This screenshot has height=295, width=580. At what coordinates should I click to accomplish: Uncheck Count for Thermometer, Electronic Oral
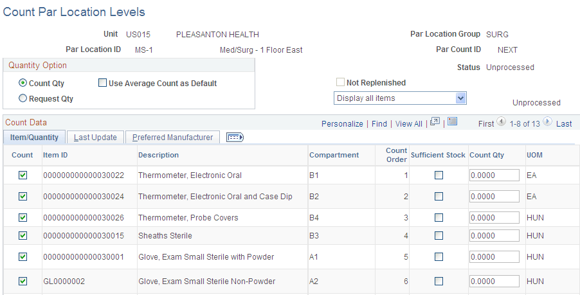pyautogui.click(x=23, y=175)
